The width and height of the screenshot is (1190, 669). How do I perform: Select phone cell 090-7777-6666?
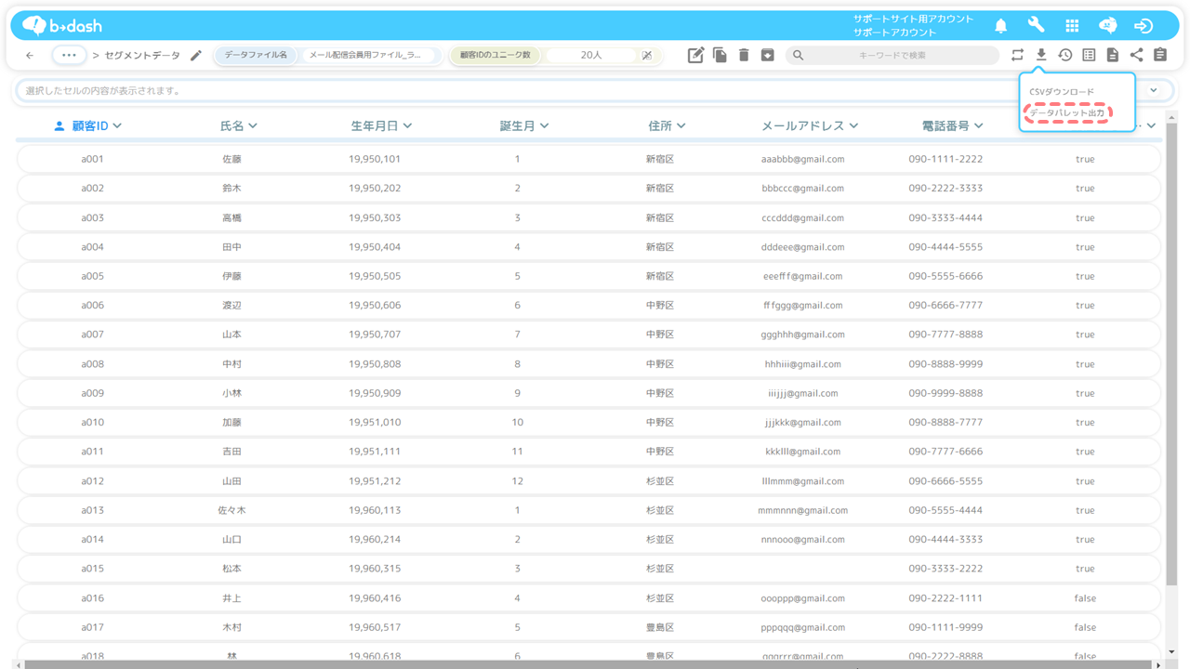(945, 452)
